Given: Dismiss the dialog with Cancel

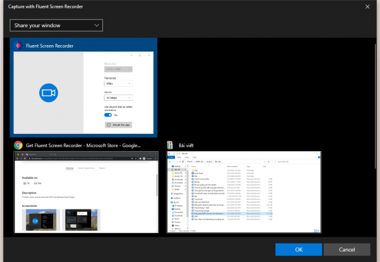Looking at the screenshot, I should pos(347,249).
